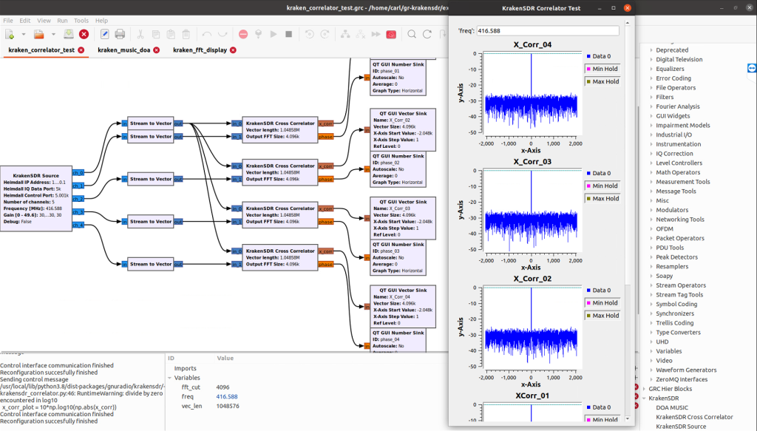Close the kraken_music_doa tab
The width and height of the screenshot is (757, 431).
tap(157, 50)
